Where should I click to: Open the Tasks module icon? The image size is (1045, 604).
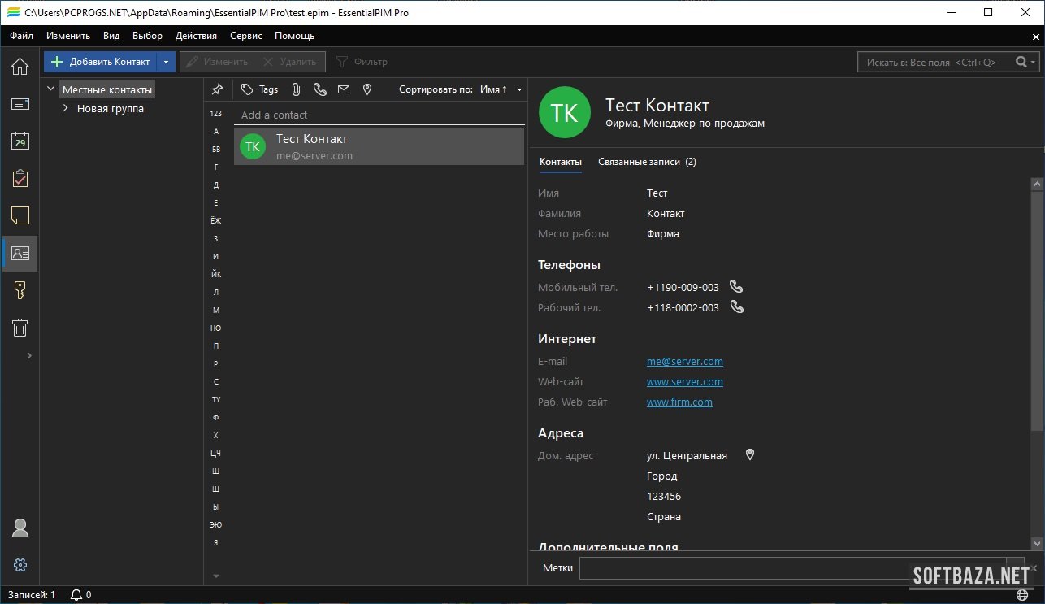20,179
